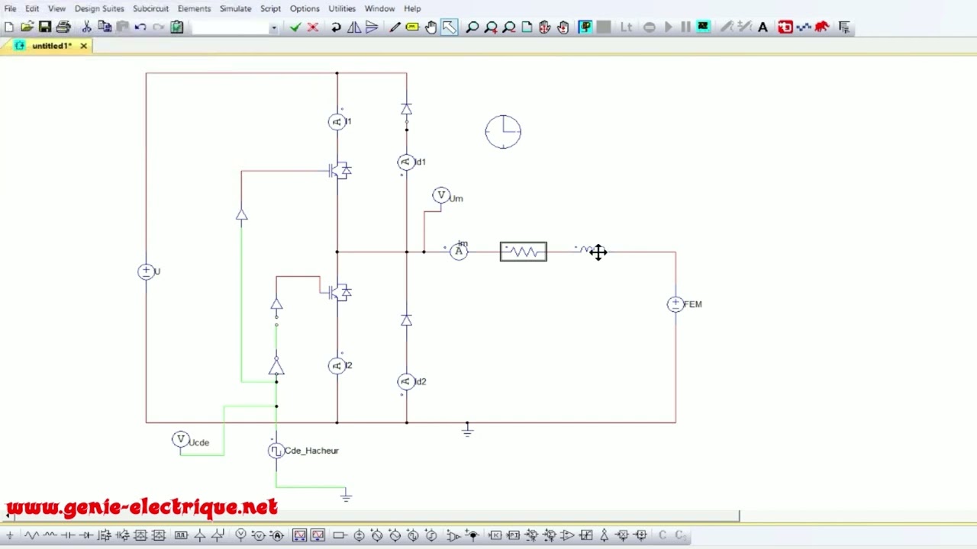The height and width of the screenshot is (549, 977).
Task: Click the magnifier zoom tool
Action: pyautogui.click(x=472, y=27)
